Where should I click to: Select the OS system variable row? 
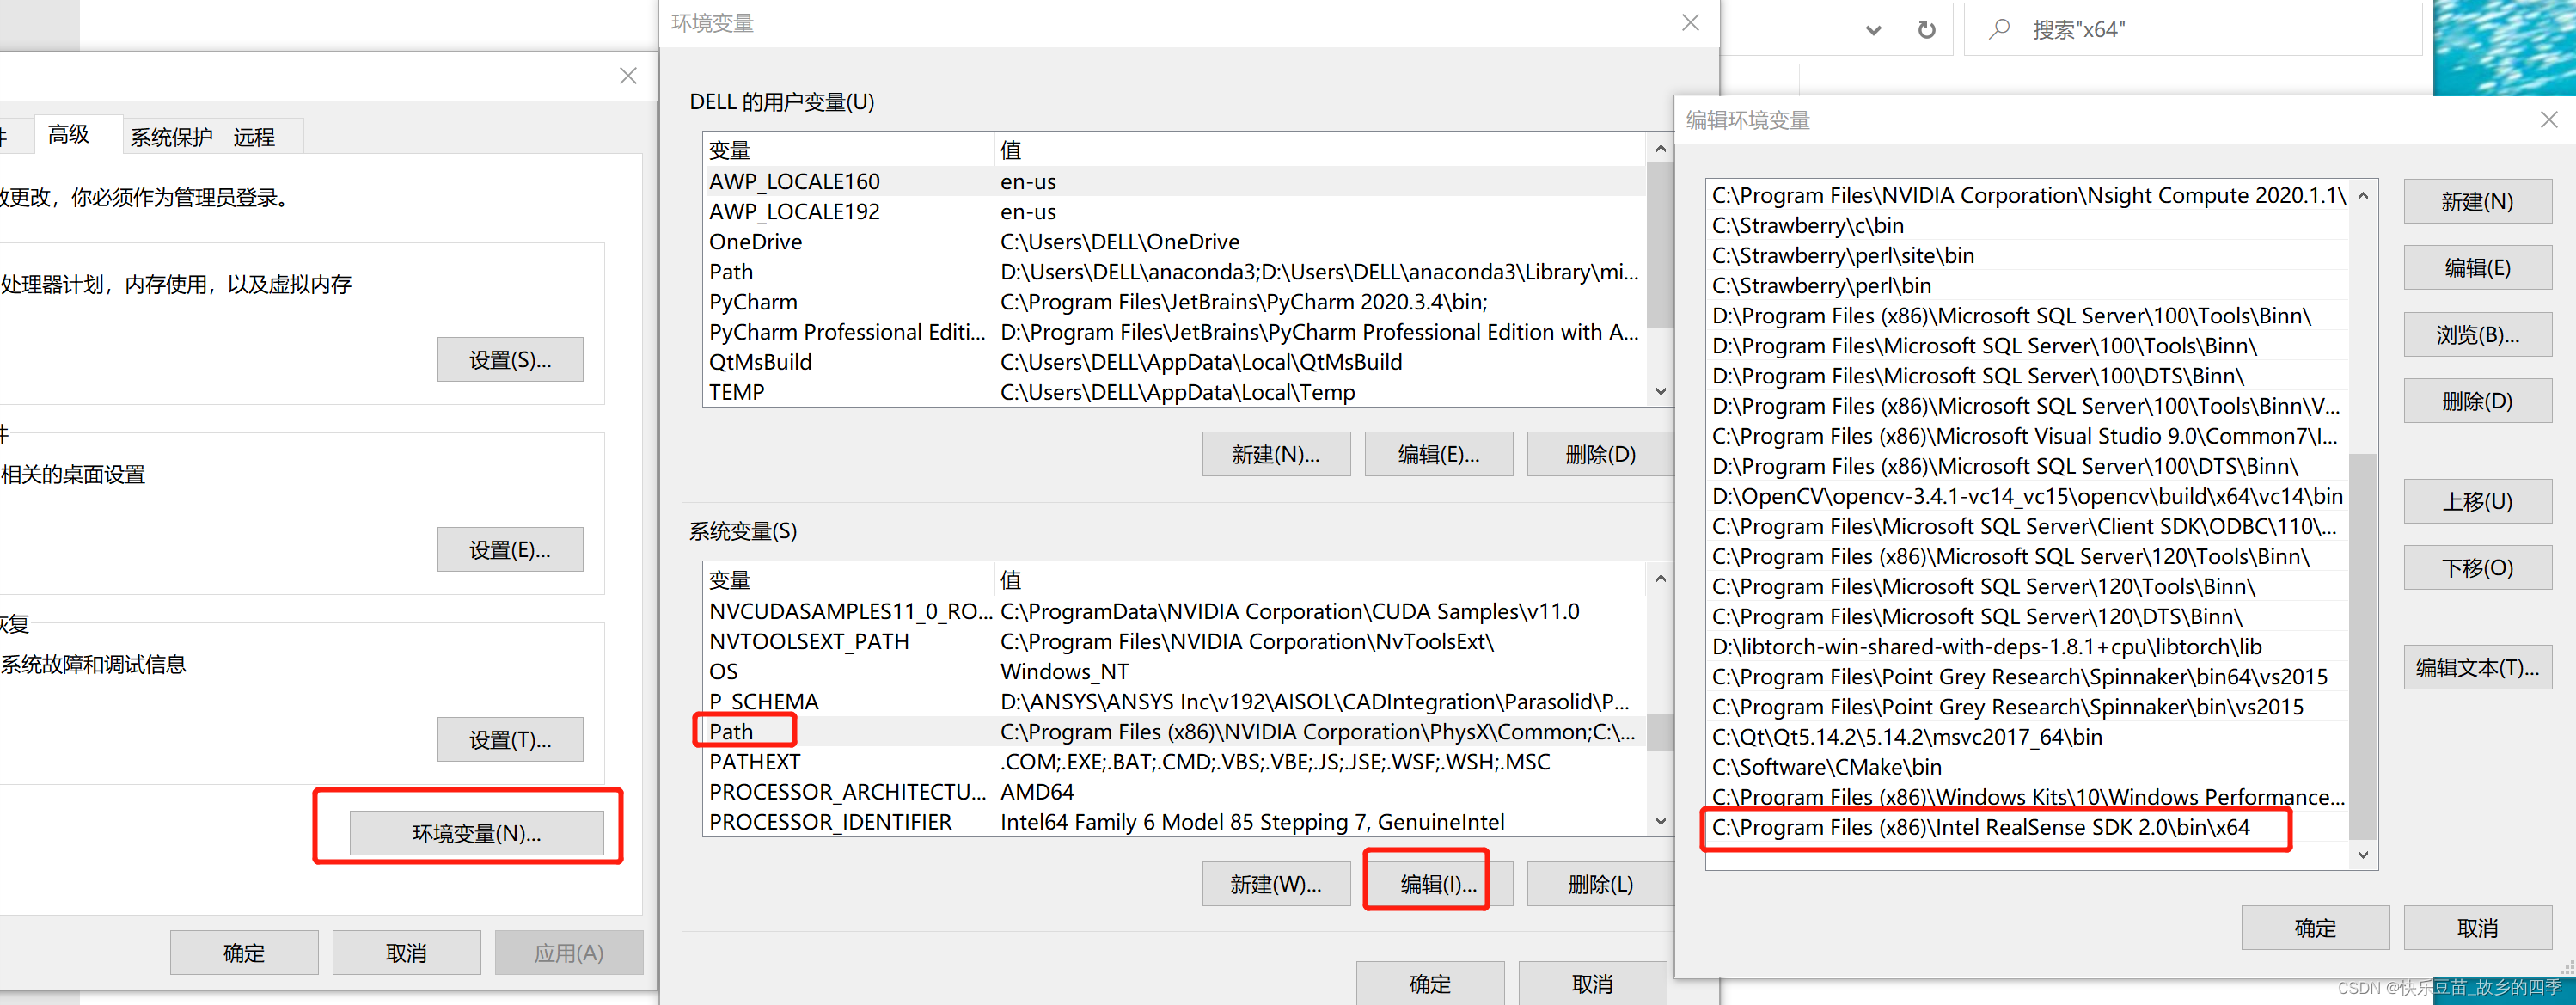coord(1174,672)
